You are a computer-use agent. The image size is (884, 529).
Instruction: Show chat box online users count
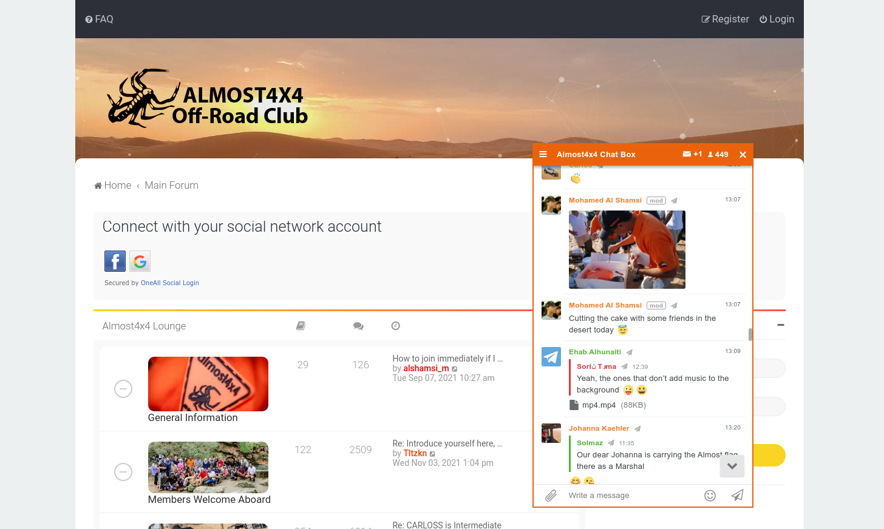coord(718,154)
